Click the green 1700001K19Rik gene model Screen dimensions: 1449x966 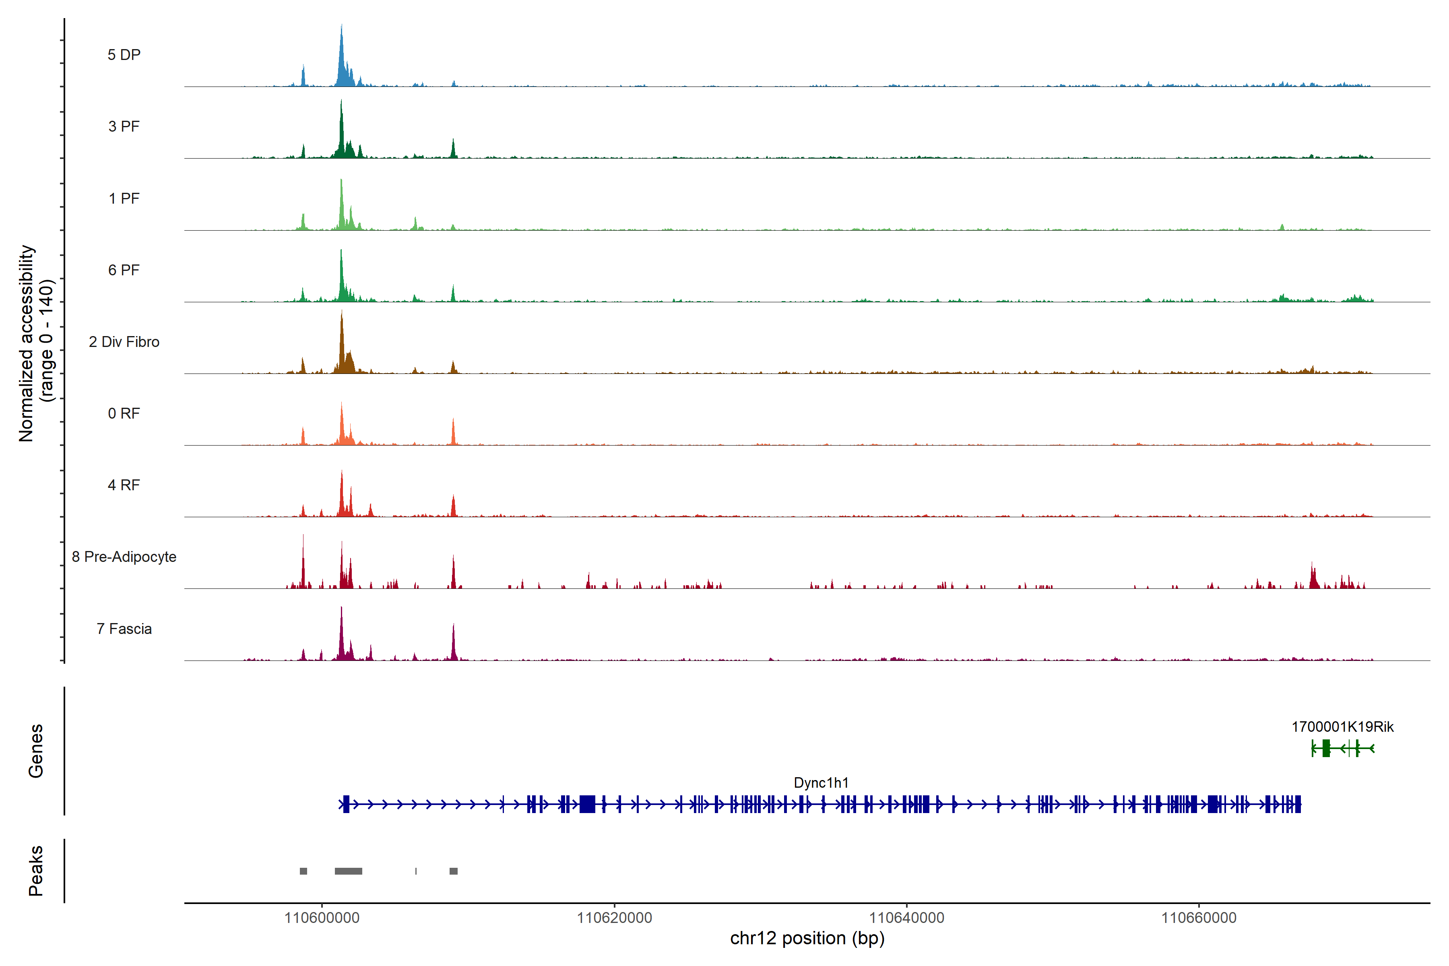(1326, 749)
